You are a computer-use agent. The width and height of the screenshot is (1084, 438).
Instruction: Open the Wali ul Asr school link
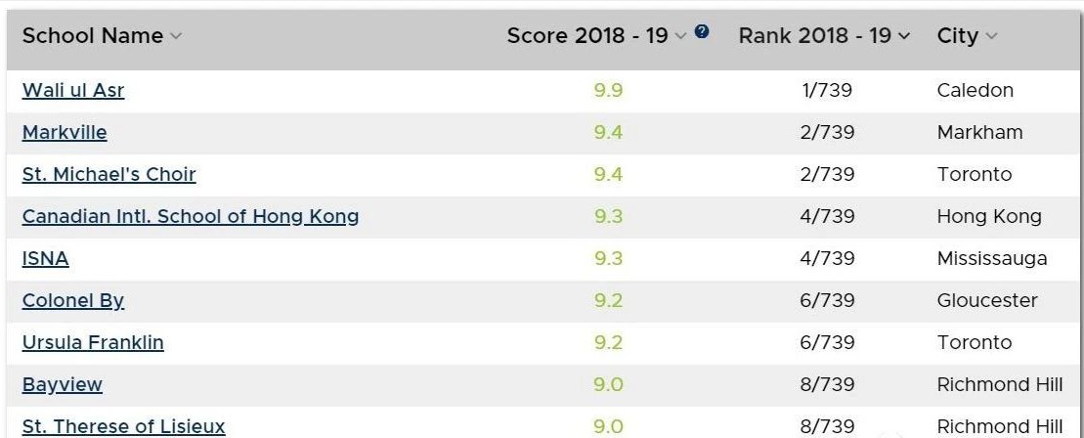pyautogui.click(x=73, y=90)
